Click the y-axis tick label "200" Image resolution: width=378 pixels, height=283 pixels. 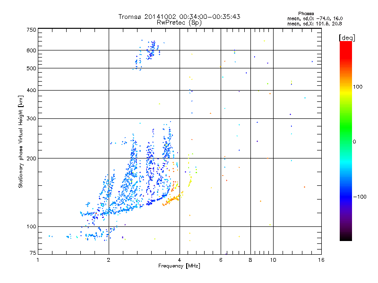click(31, 158)
